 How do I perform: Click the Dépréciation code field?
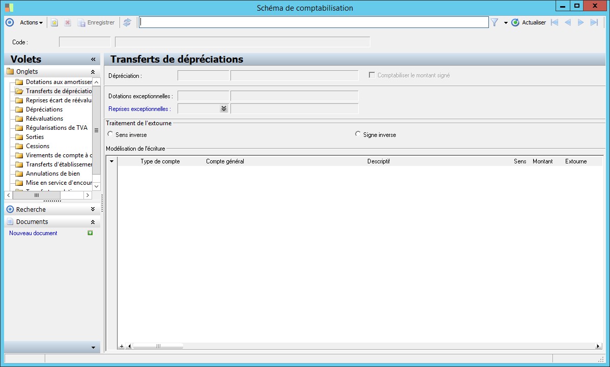(x=203, y=75)
